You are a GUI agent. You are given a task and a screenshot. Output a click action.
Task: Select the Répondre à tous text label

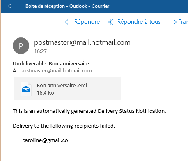(x=139, y=22)
